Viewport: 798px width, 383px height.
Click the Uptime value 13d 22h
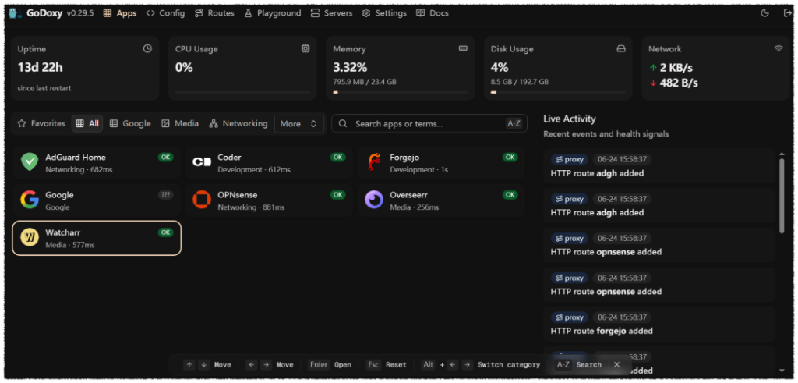pos(41,67)
